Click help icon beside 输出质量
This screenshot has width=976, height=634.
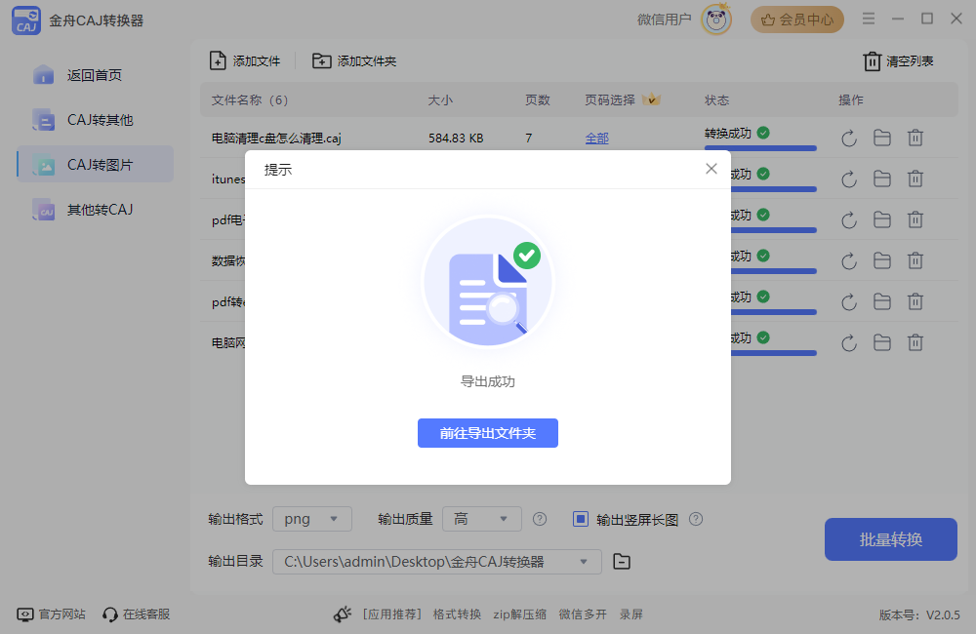click(540, 519)
